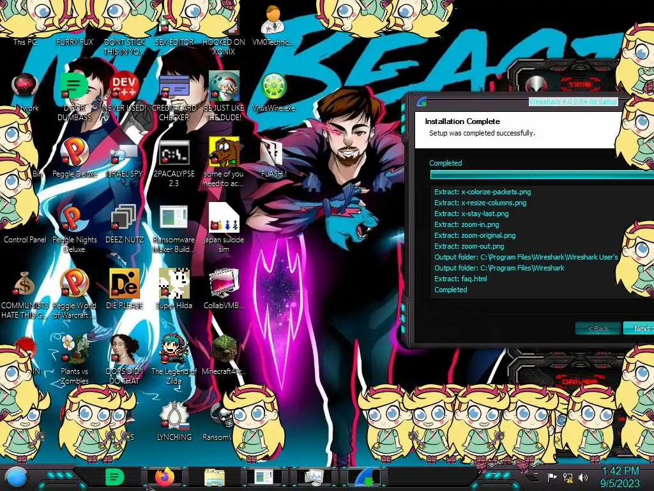This screenshot has height=491, width=654.
Task: Launch Peggle World of Warcraft
Action: [x=75, y=294]
